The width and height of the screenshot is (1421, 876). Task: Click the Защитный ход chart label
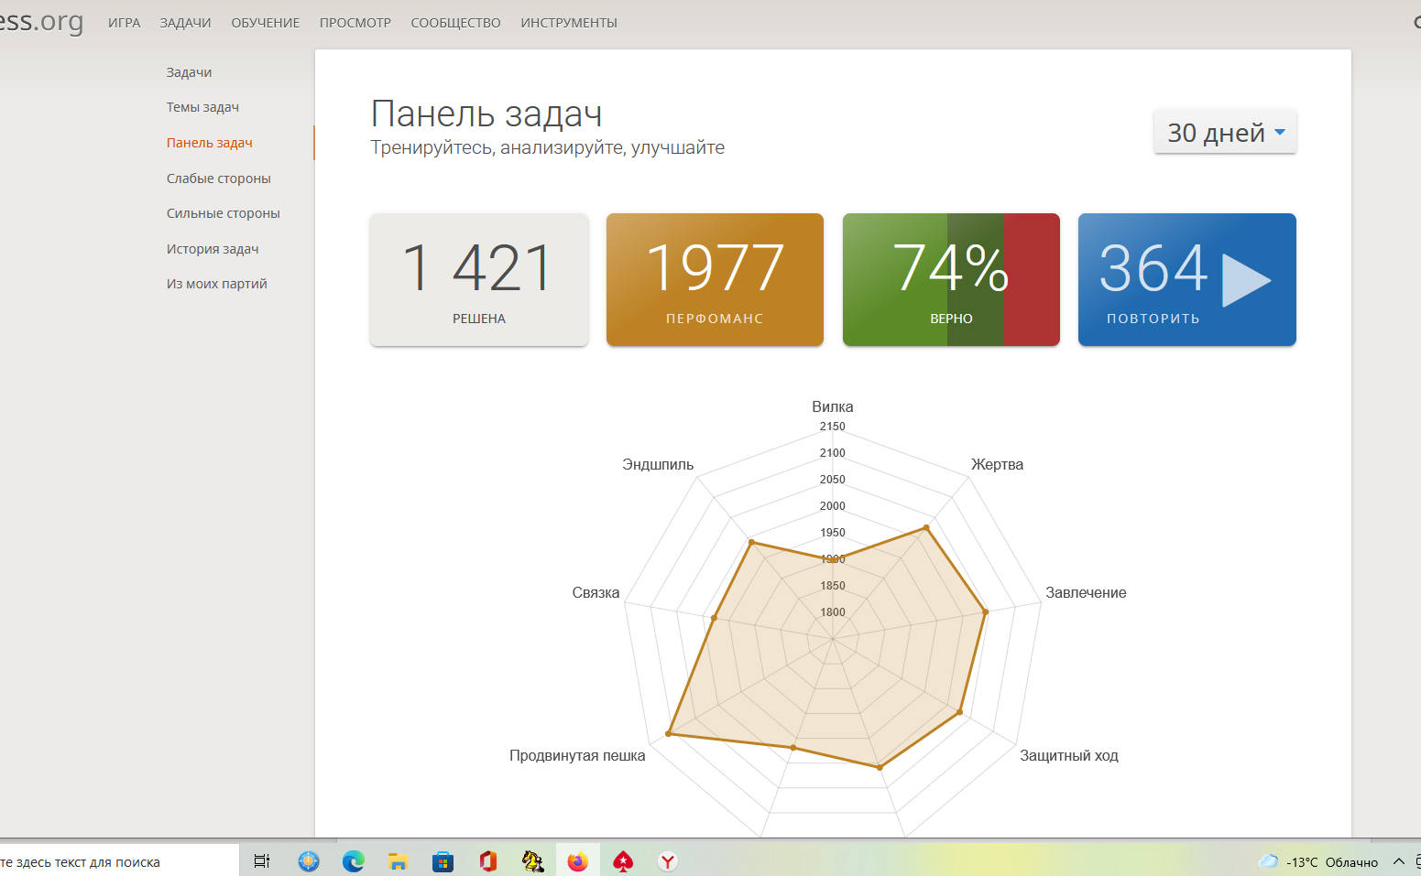(x=1069, y=755)
